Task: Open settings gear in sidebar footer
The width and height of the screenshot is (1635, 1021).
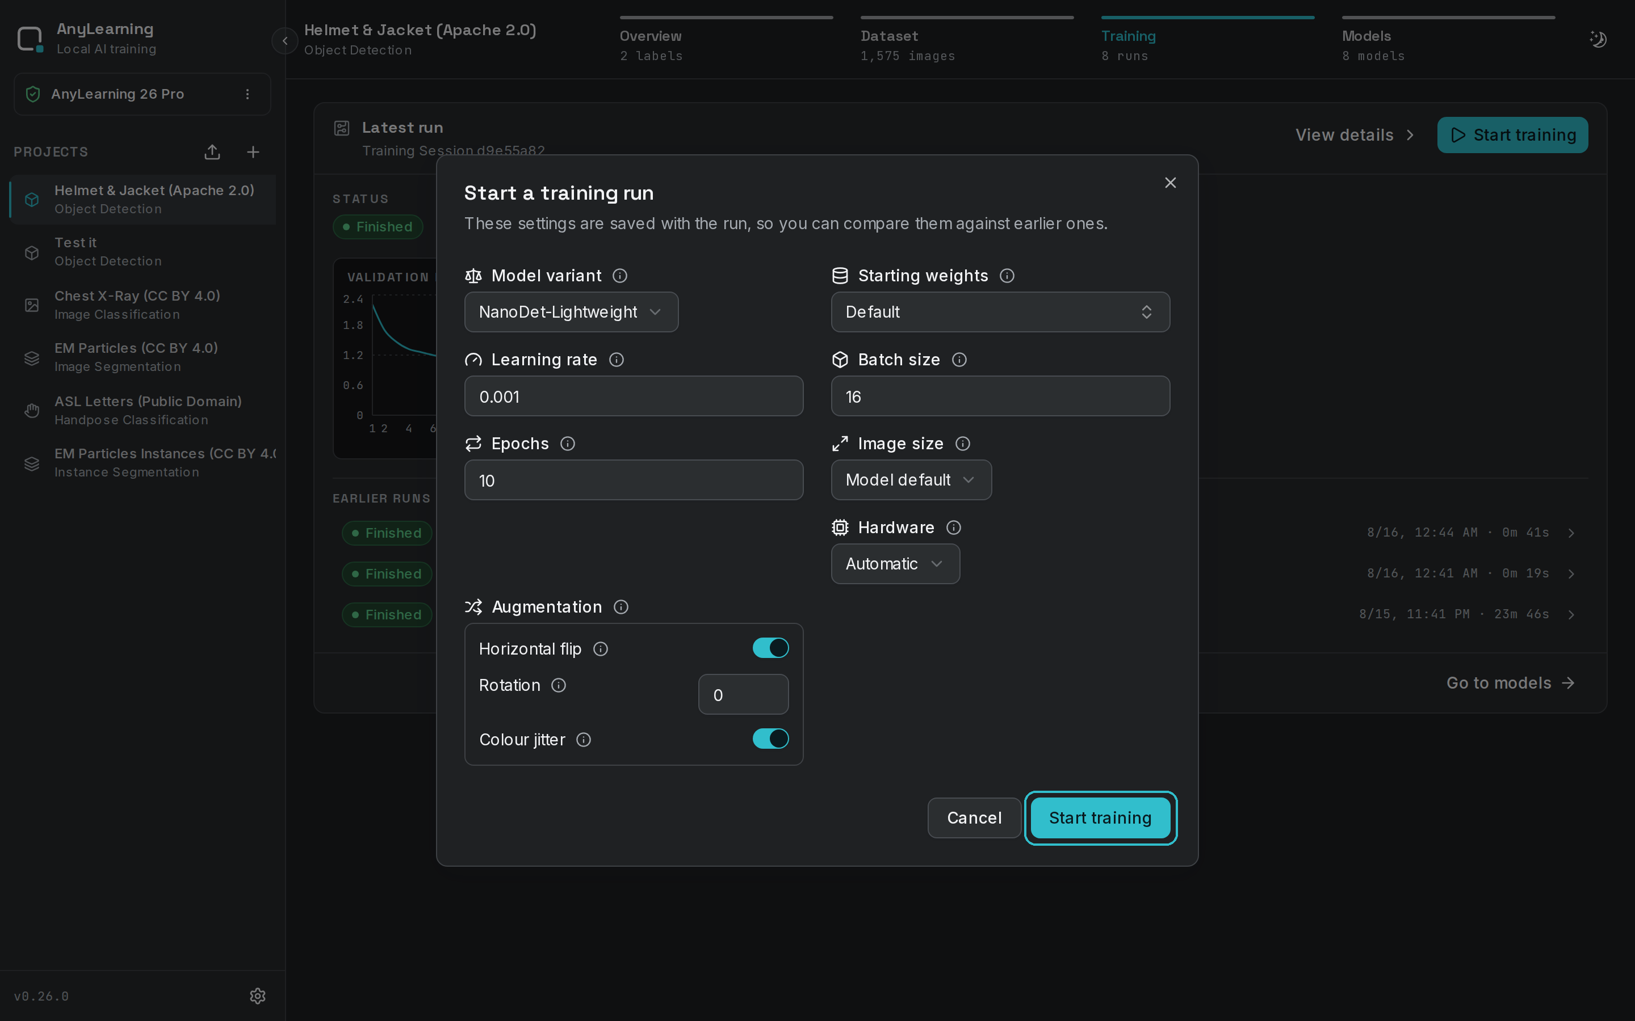Action: (x=257, y=996)
